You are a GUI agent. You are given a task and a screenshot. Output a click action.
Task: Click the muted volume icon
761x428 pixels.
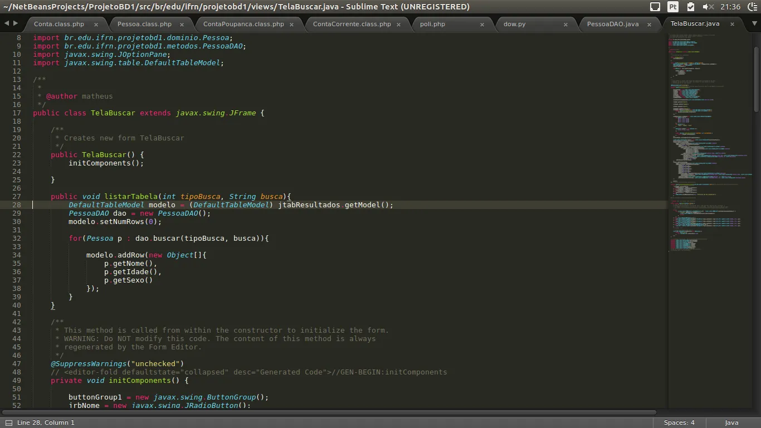tap(708, 7)
